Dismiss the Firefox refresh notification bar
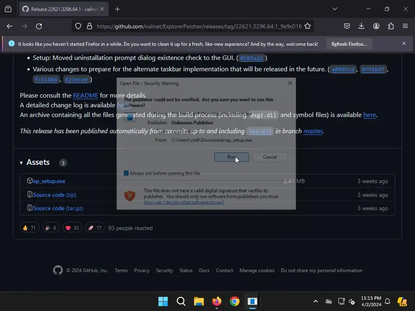415x311 pixels. pos(404,43)
